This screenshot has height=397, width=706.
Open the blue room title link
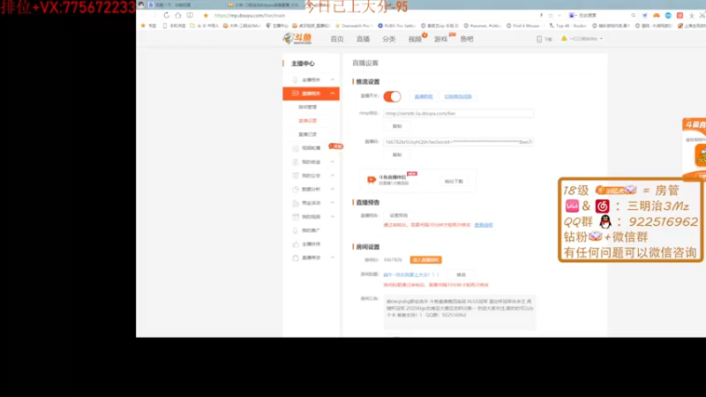click(x=411, y=274)
